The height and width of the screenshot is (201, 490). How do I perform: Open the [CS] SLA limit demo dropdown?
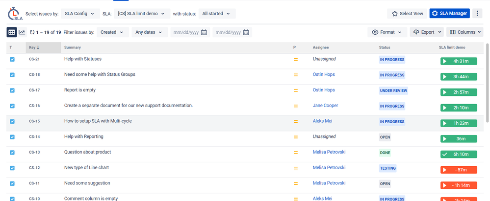[142, 14]
